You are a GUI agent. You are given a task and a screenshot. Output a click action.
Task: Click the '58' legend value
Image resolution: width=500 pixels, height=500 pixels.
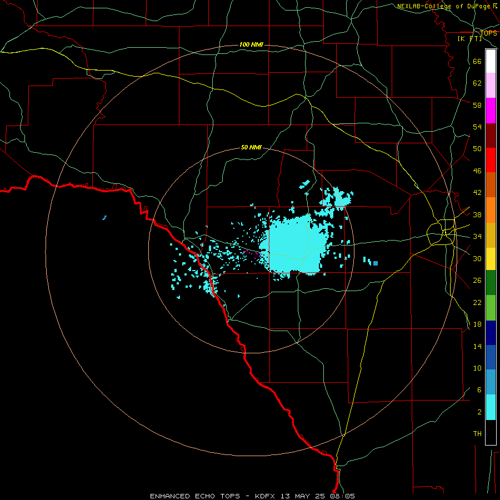tap(477, 105)
